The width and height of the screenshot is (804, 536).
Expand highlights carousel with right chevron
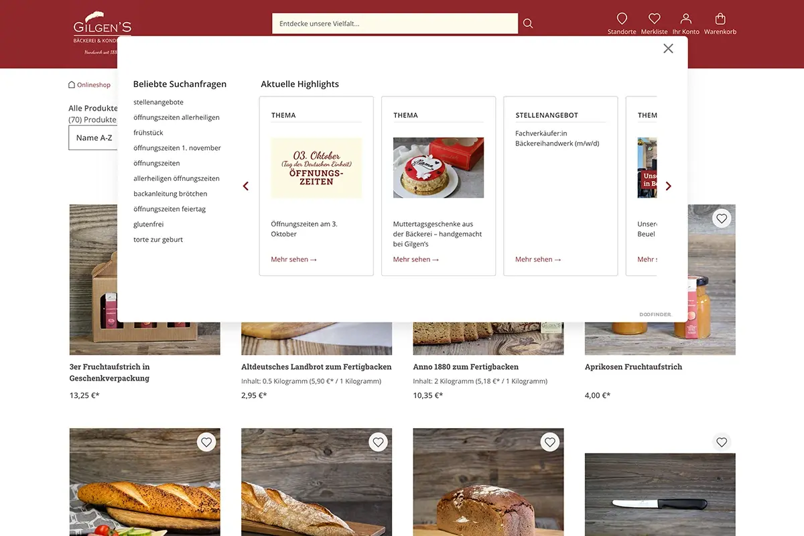click(x=668, y=186)
